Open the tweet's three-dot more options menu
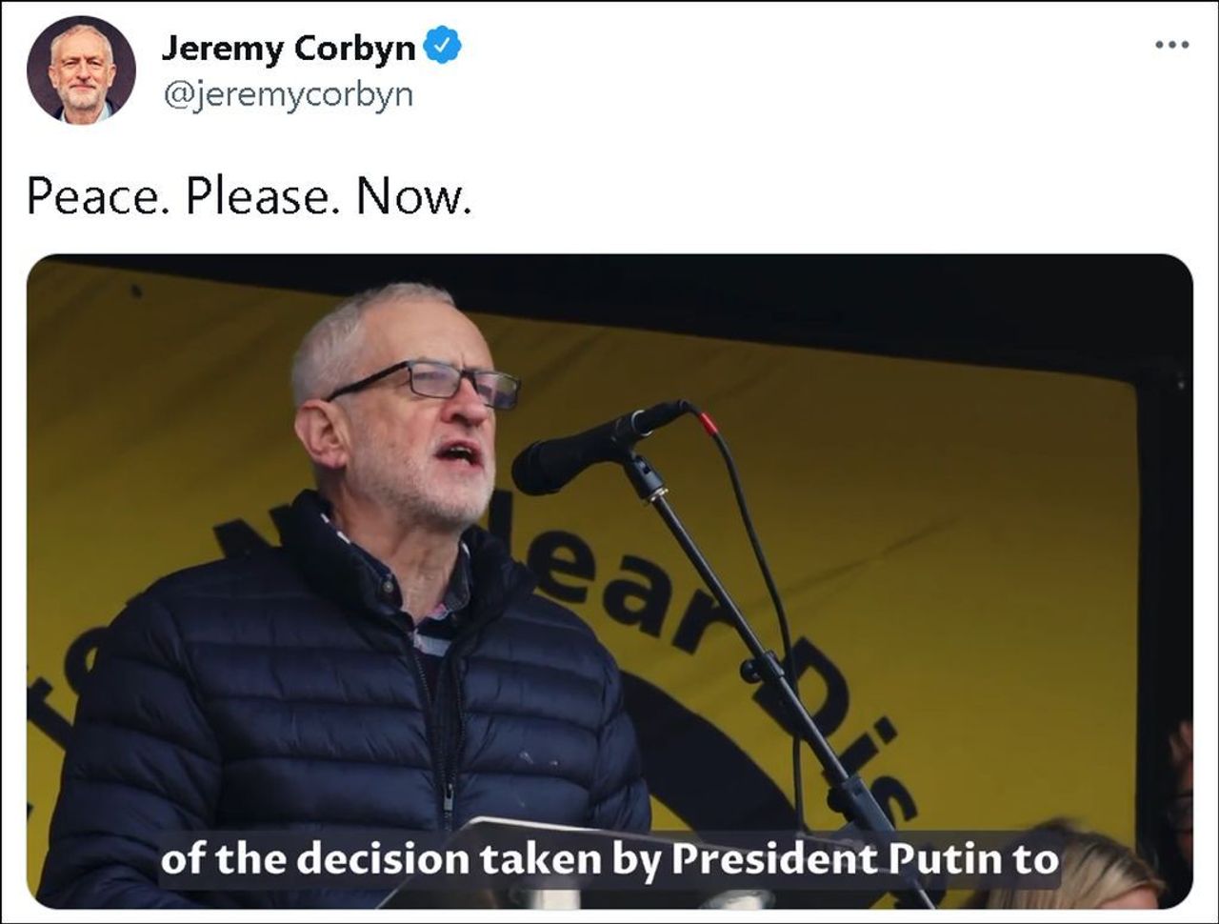The image size is (1219, 924). pos(1171,45)
